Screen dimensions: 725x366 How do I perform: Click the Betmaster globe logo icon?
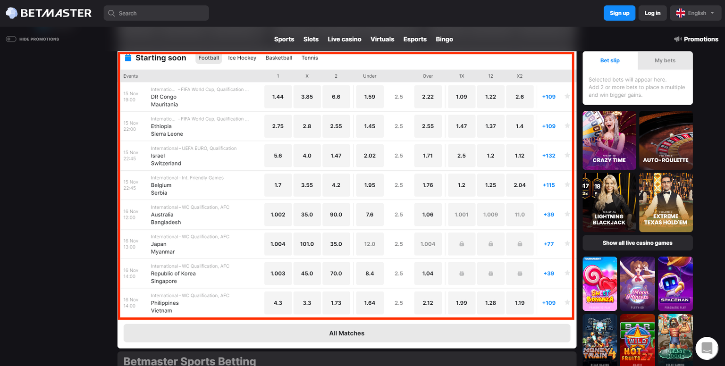[x=11, y=13]
